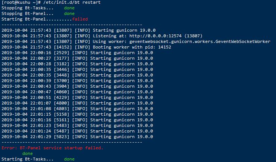Image resolution: width=276 pixels, height=162 pixels.
Task: Click the indented green 'done' below the error
Action: (x=28, y=153)
